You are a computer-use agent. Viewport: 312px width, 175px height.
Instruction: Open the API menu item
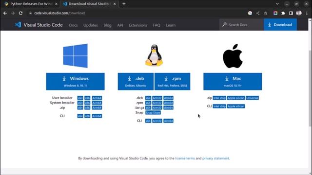click(x=120, y=25)
